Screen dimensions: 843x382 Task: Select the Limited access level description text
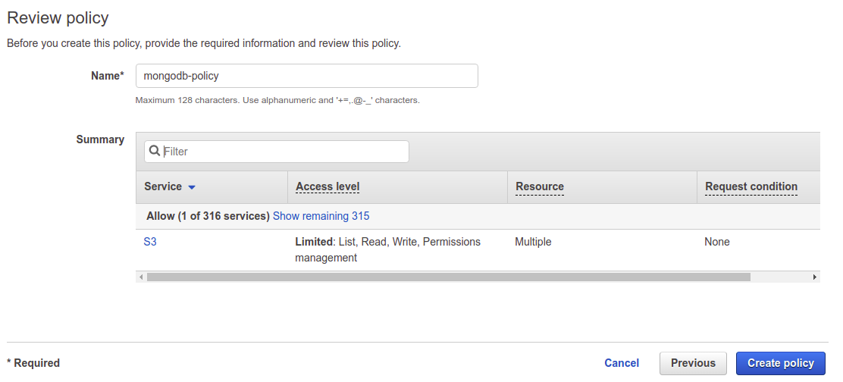coord(387,249)
